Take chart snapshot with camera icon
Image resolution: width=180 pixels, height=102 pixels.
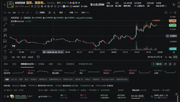point(166,12)
